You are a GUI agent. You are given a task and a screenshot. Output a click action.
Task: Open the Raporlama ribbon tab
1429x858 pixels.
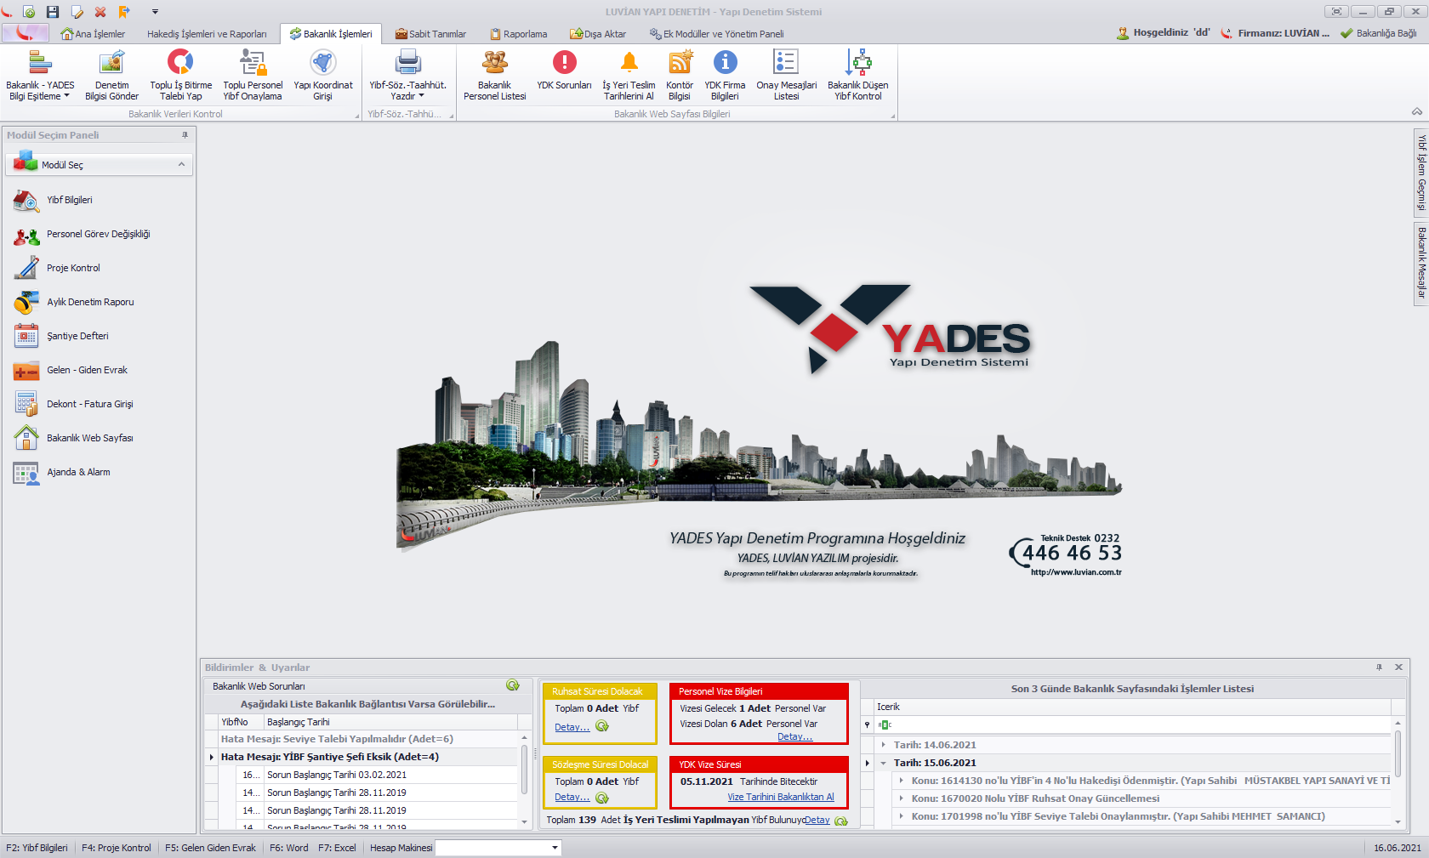pyautogui.click(x=519, y=34)
